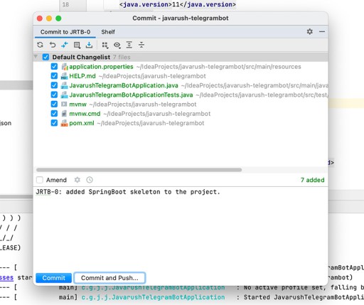Click the 'No active profile set' console line
Image resolution: width=364 pixels, height=305 pixels.
tap(304, 287)
